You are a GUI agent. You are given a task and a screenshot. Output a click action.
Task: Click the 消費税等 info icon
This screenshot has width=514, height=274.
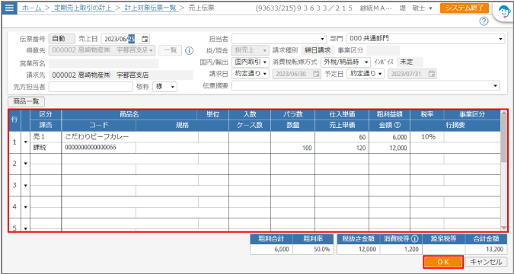coord(415,238)
